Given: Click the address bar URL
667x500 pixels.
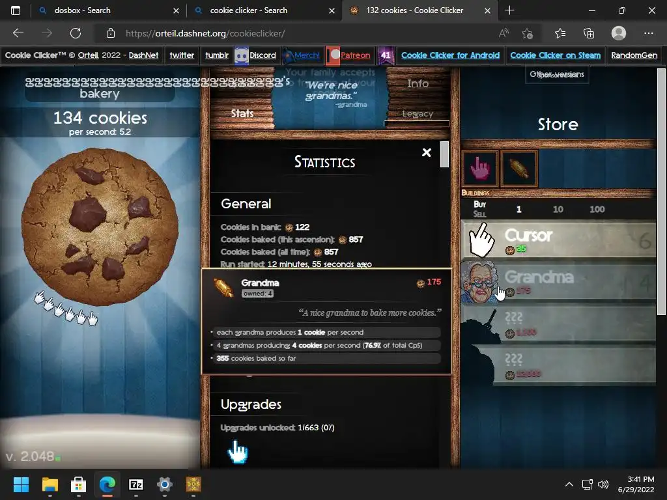Looking at the screenshot, I should point(205,33).
